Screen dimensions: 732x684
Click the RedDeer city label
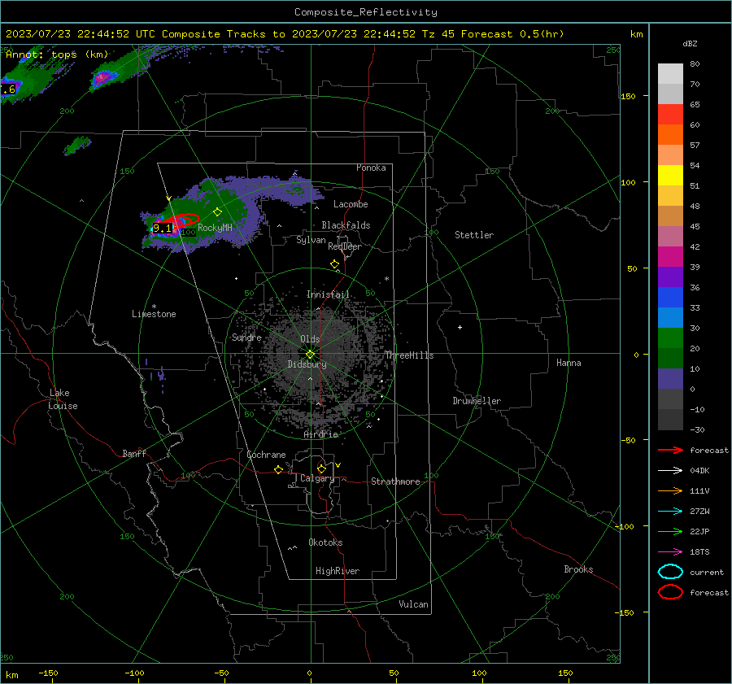point(345,246)
